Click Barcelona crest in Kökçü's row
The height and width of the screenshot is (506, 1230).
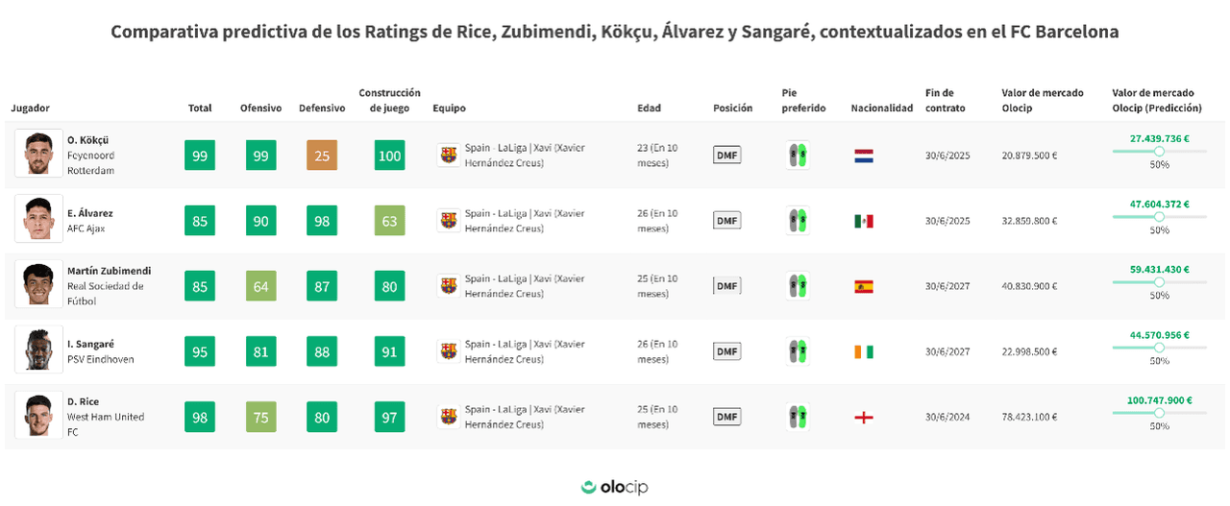(x=448, y=156)
